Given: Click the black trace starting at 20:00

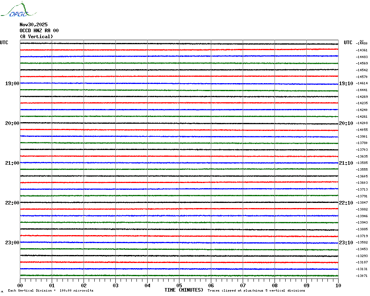Looking at the screenshot, I should pos(179,123).
